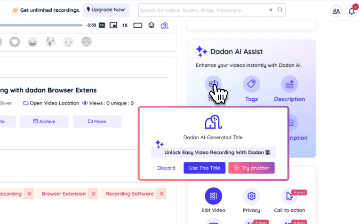Viewport: 359px width, 224px height.
Task: Remove the Browser Extension tag
Action: click(x=94, y=194)
